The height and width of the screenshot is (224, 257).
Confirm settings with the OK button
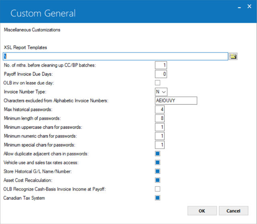pos(202,211)
